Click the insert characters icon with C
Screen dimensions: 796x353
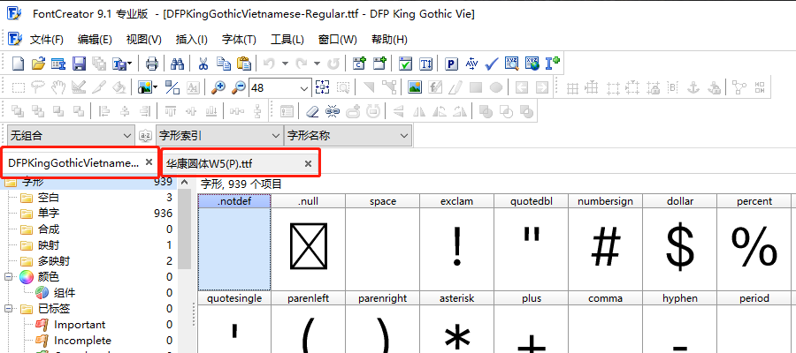(359, 64)
